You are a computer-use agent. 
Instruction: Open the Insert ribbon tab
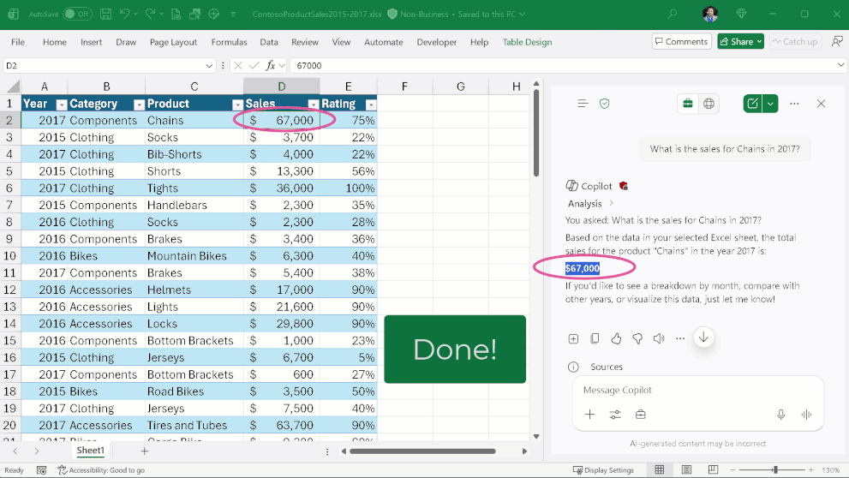91,42
